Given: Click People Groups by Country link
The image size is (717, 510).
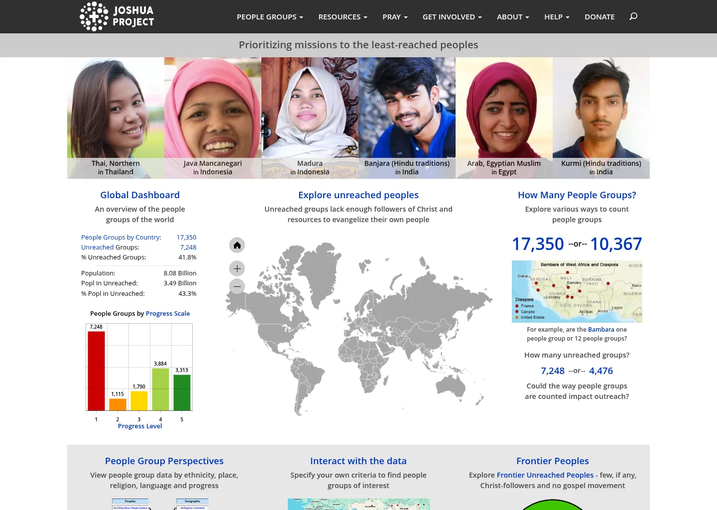Looking at the screenshot, I should coord(120,238).
